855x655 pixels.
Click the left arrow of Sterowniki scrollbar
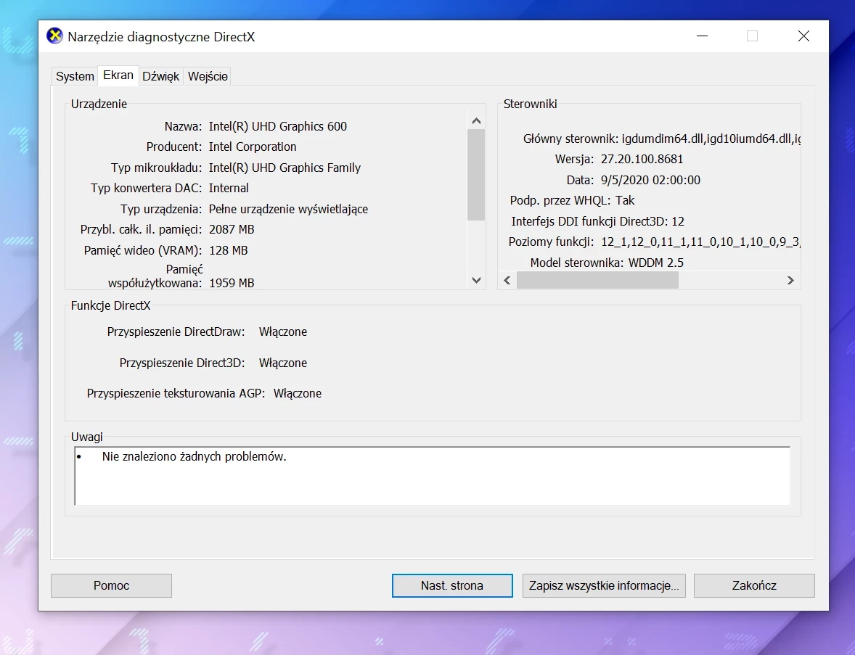pyautogui.click(x=506, y=280)
